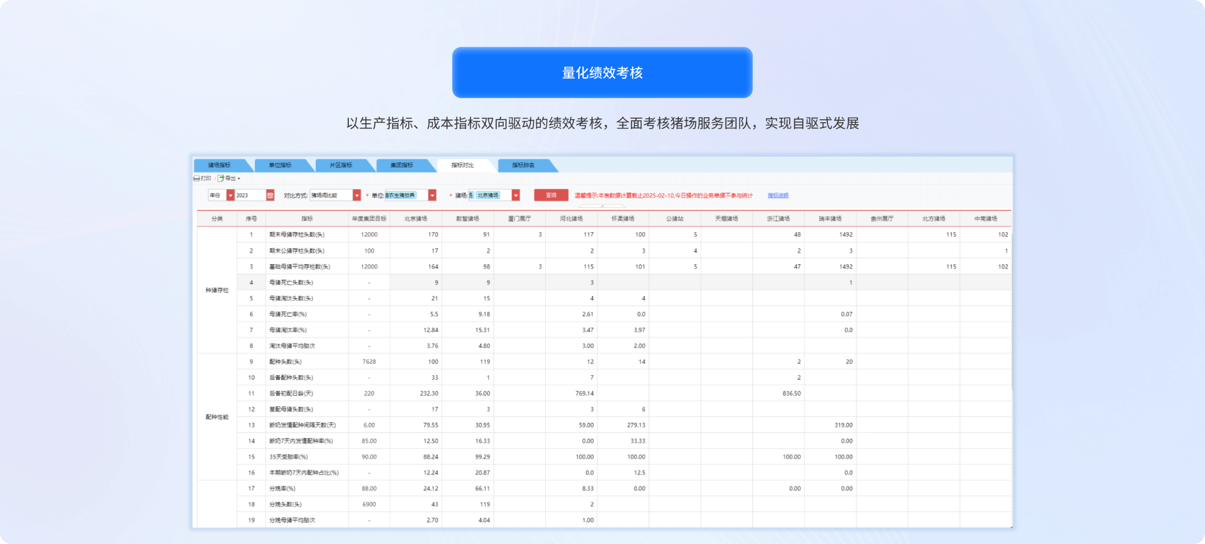Click the export (导出) icon
The height and width of the screenshot is (544, 1205).
tap(221, 179)
